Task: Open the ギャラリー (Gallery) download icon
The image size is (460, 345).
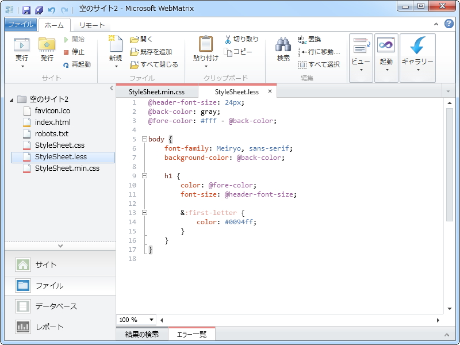Action: pos(417,45)
